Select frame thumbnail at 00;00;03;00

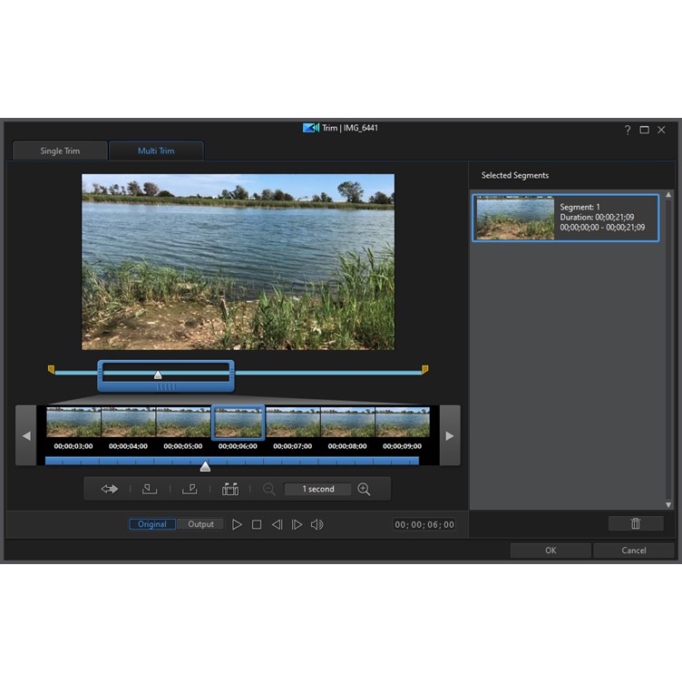73,422
